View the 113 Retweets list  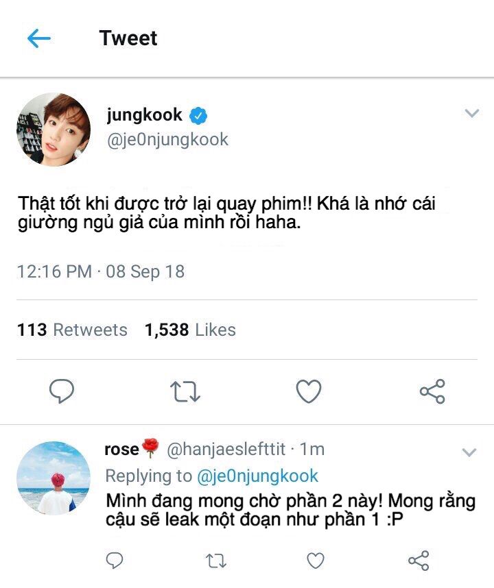click(x=72, y=330)
